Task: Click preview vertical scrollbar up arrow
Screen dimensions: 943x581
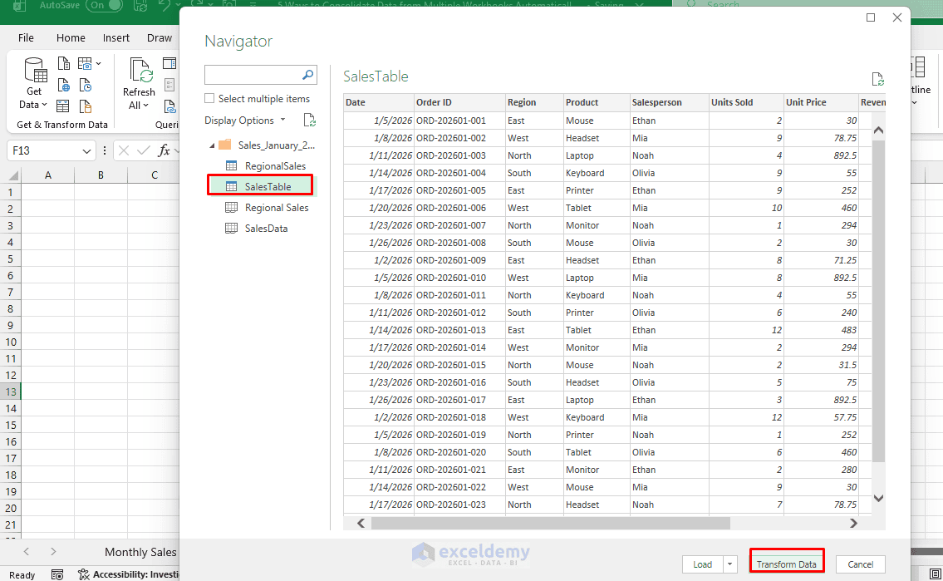Action: [878, 130]
